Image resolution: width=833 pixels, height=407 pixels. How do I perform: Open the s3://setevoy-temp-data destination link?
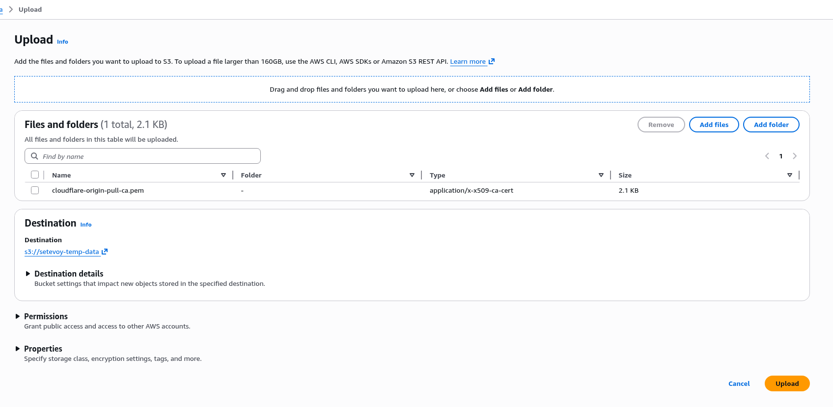coord(62,252)
